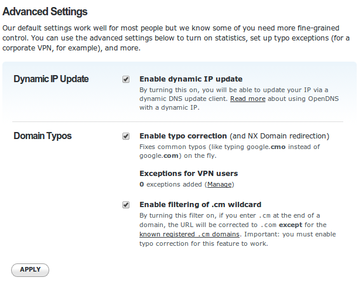362x291 pixels.
Task: Select the Dynamic IP Update section title
Action: pos(51,79)
